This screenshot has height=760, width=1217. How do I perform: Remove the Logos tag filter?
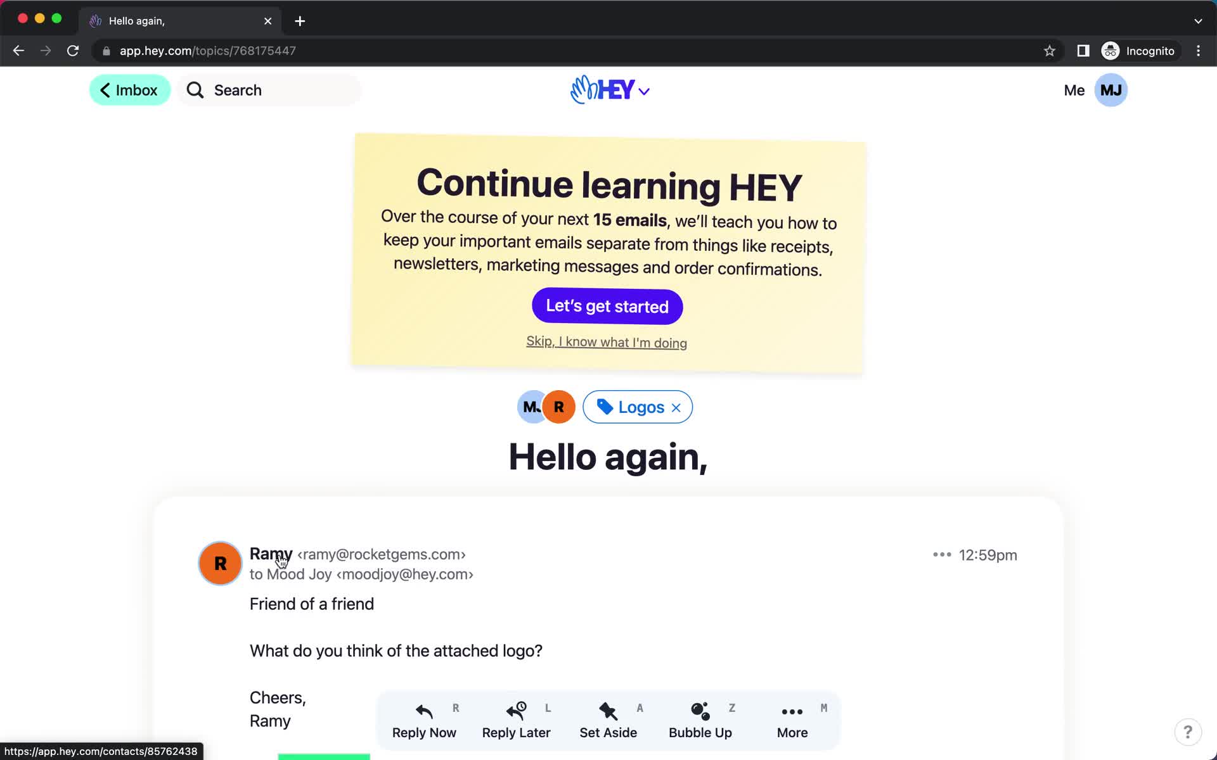[x=676, y=406]
